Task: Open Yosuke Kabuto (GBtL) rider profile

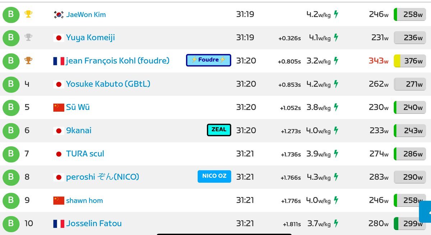Action: tap(108, 84)
